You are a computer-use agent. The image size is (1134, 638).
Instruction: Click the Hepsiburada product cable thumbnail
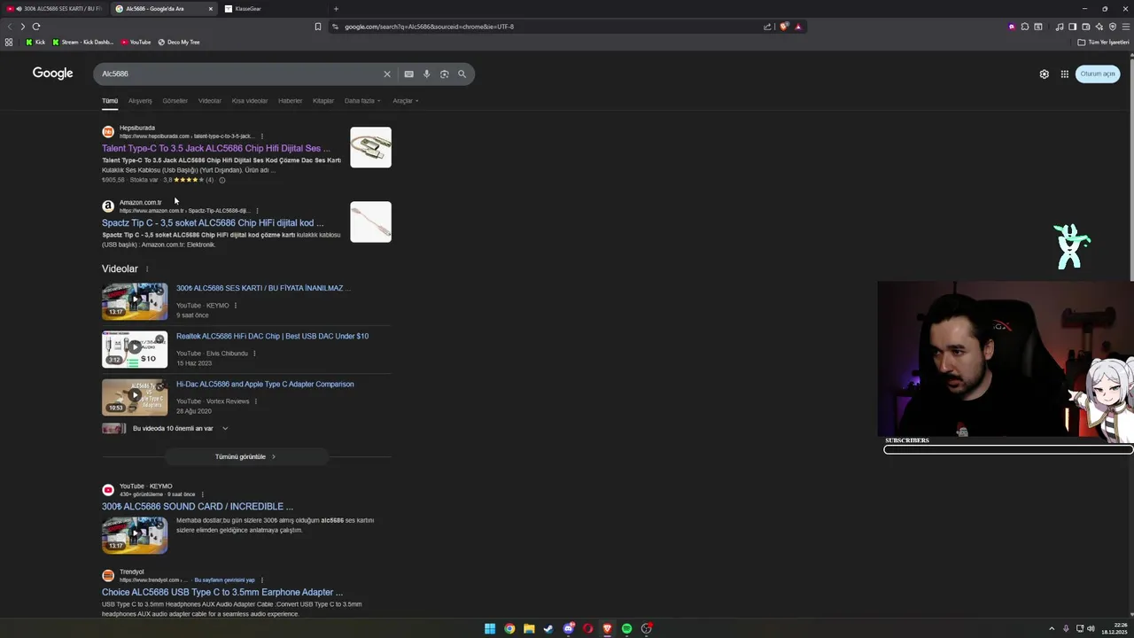pyautogui.click(x=370, y=147)
